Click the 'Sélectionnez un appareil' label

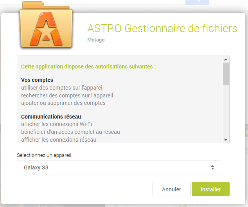44,155
